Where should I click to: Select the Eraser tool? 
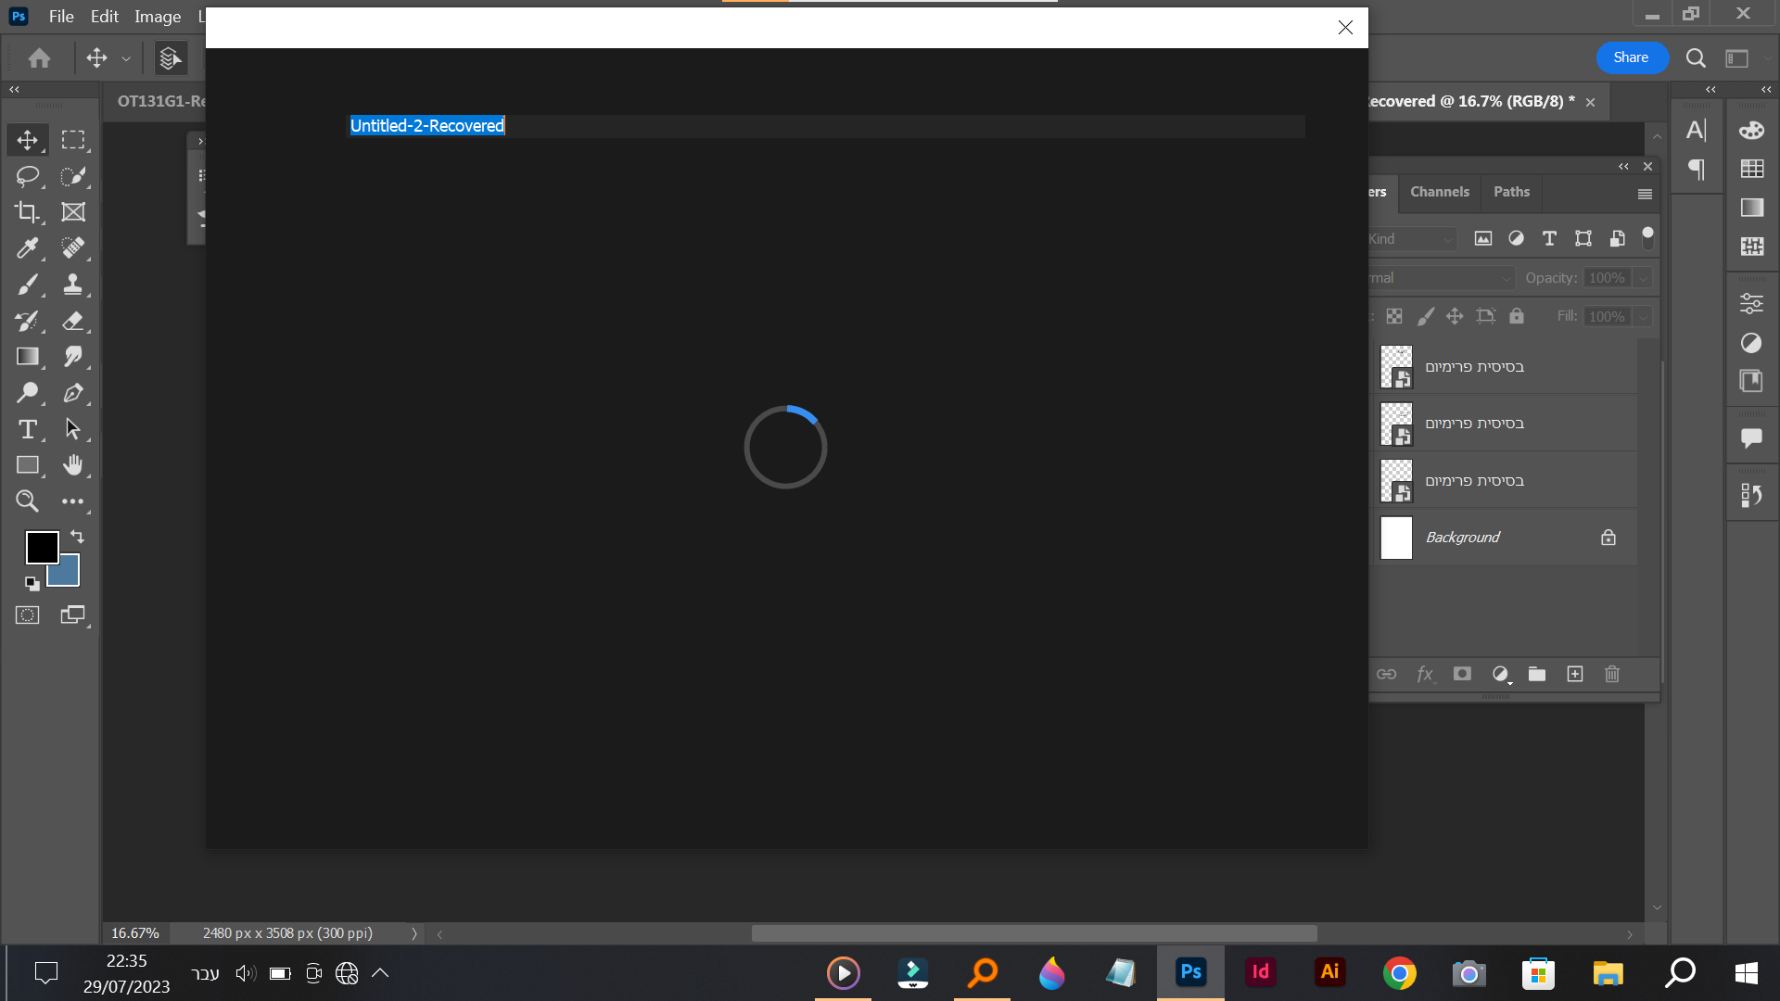73,321
